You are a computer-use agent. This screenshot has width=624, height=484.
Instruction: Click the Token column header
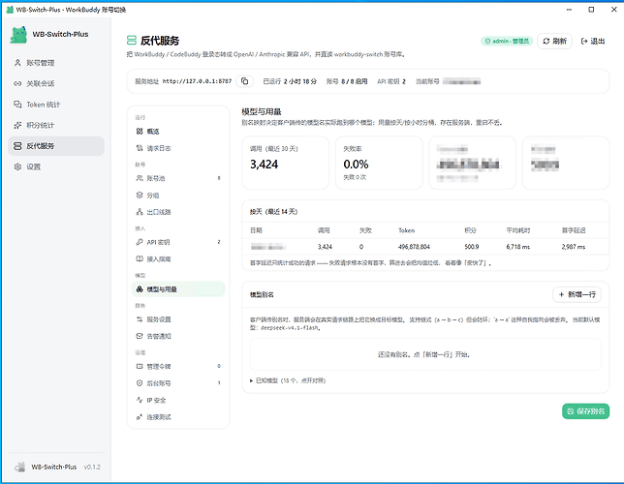tap(406, 230)
